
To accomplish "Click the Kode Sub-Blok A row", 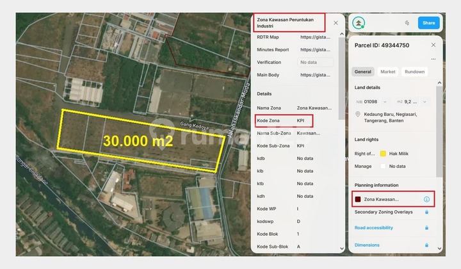I will [294, 247].
